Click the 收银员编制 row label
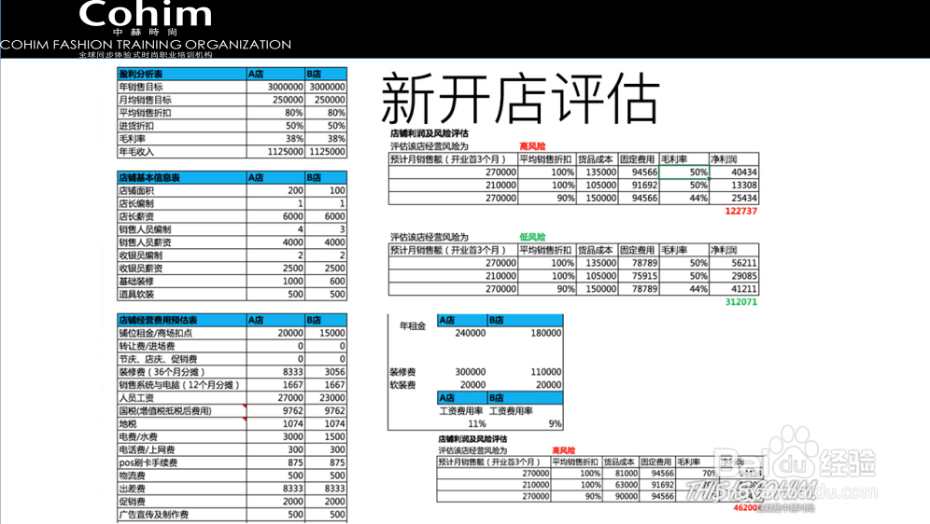Viewport: 930px width, 524px height. coord(141,255)
